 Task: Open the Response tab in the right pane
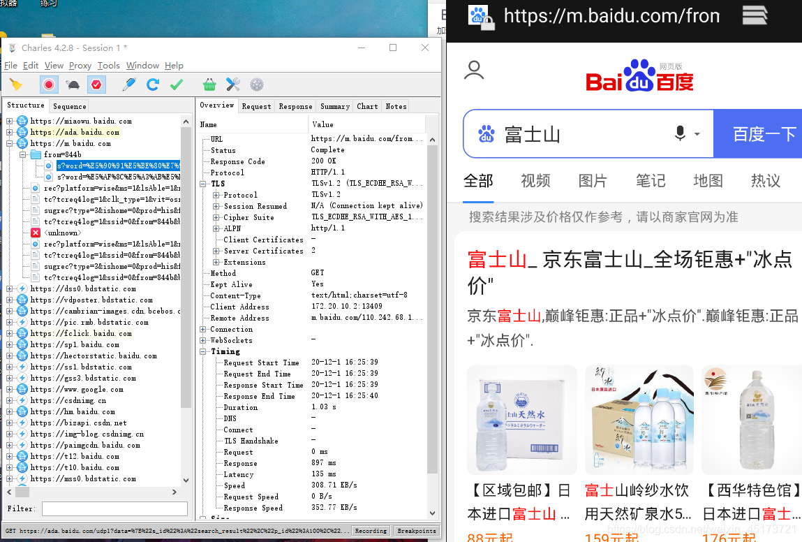point(295,106)
